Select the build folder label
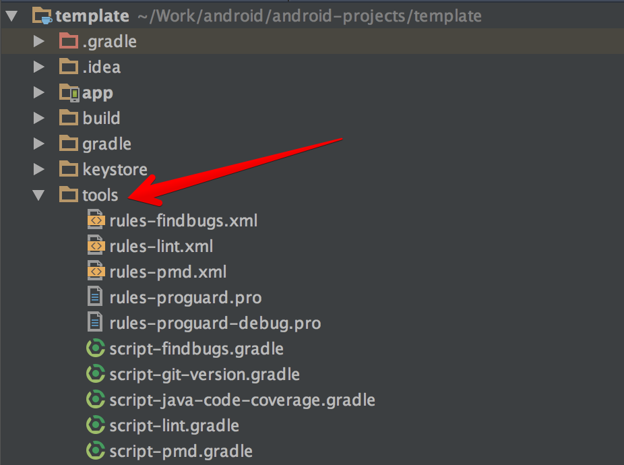 click(x=101, y=119)
